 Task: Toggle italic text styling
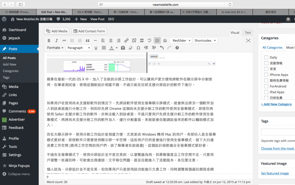(57, 40)
